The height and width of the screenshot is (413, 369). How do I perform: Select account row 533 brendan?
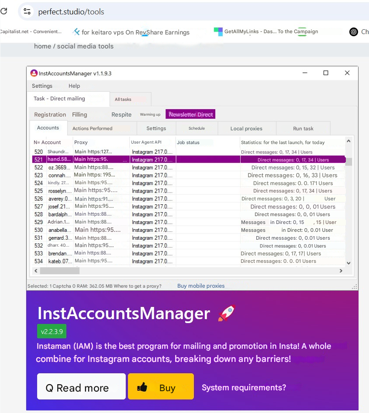coord(189,253)
